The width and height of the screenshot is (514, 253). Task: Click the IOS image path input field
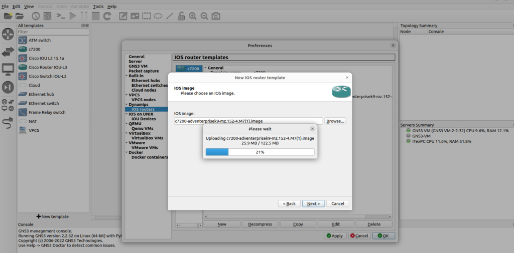248,121
